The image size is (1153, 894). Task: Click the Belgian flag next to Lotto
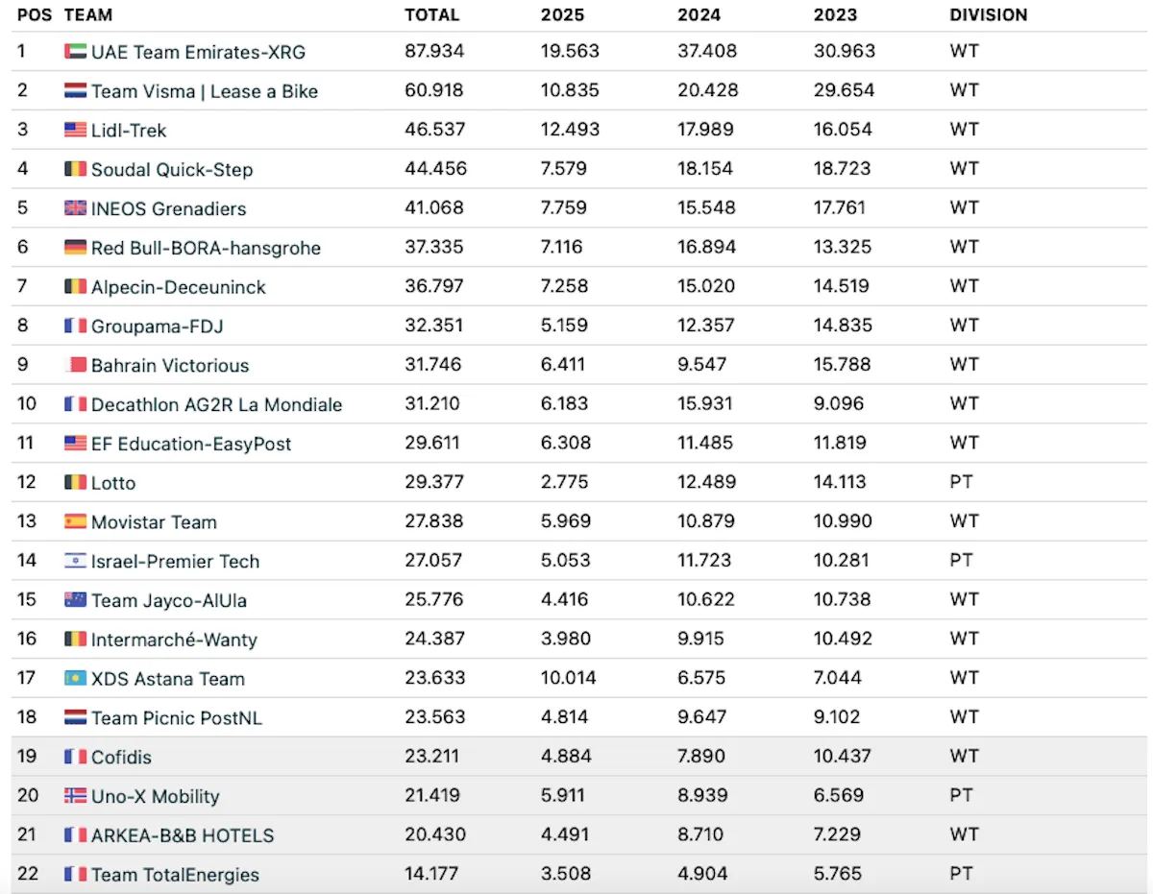pos(75,482)
